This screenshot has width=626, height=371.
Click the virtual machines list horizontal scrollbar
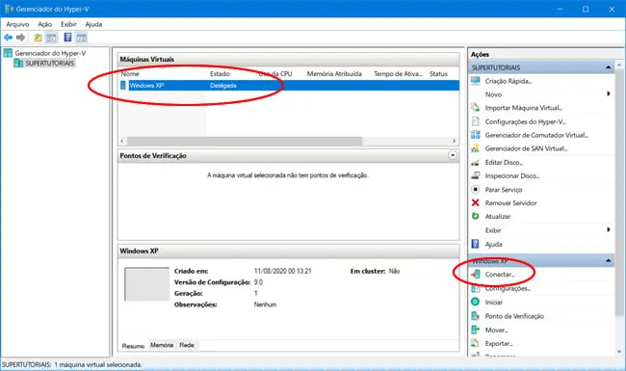[x=245, y=141]
